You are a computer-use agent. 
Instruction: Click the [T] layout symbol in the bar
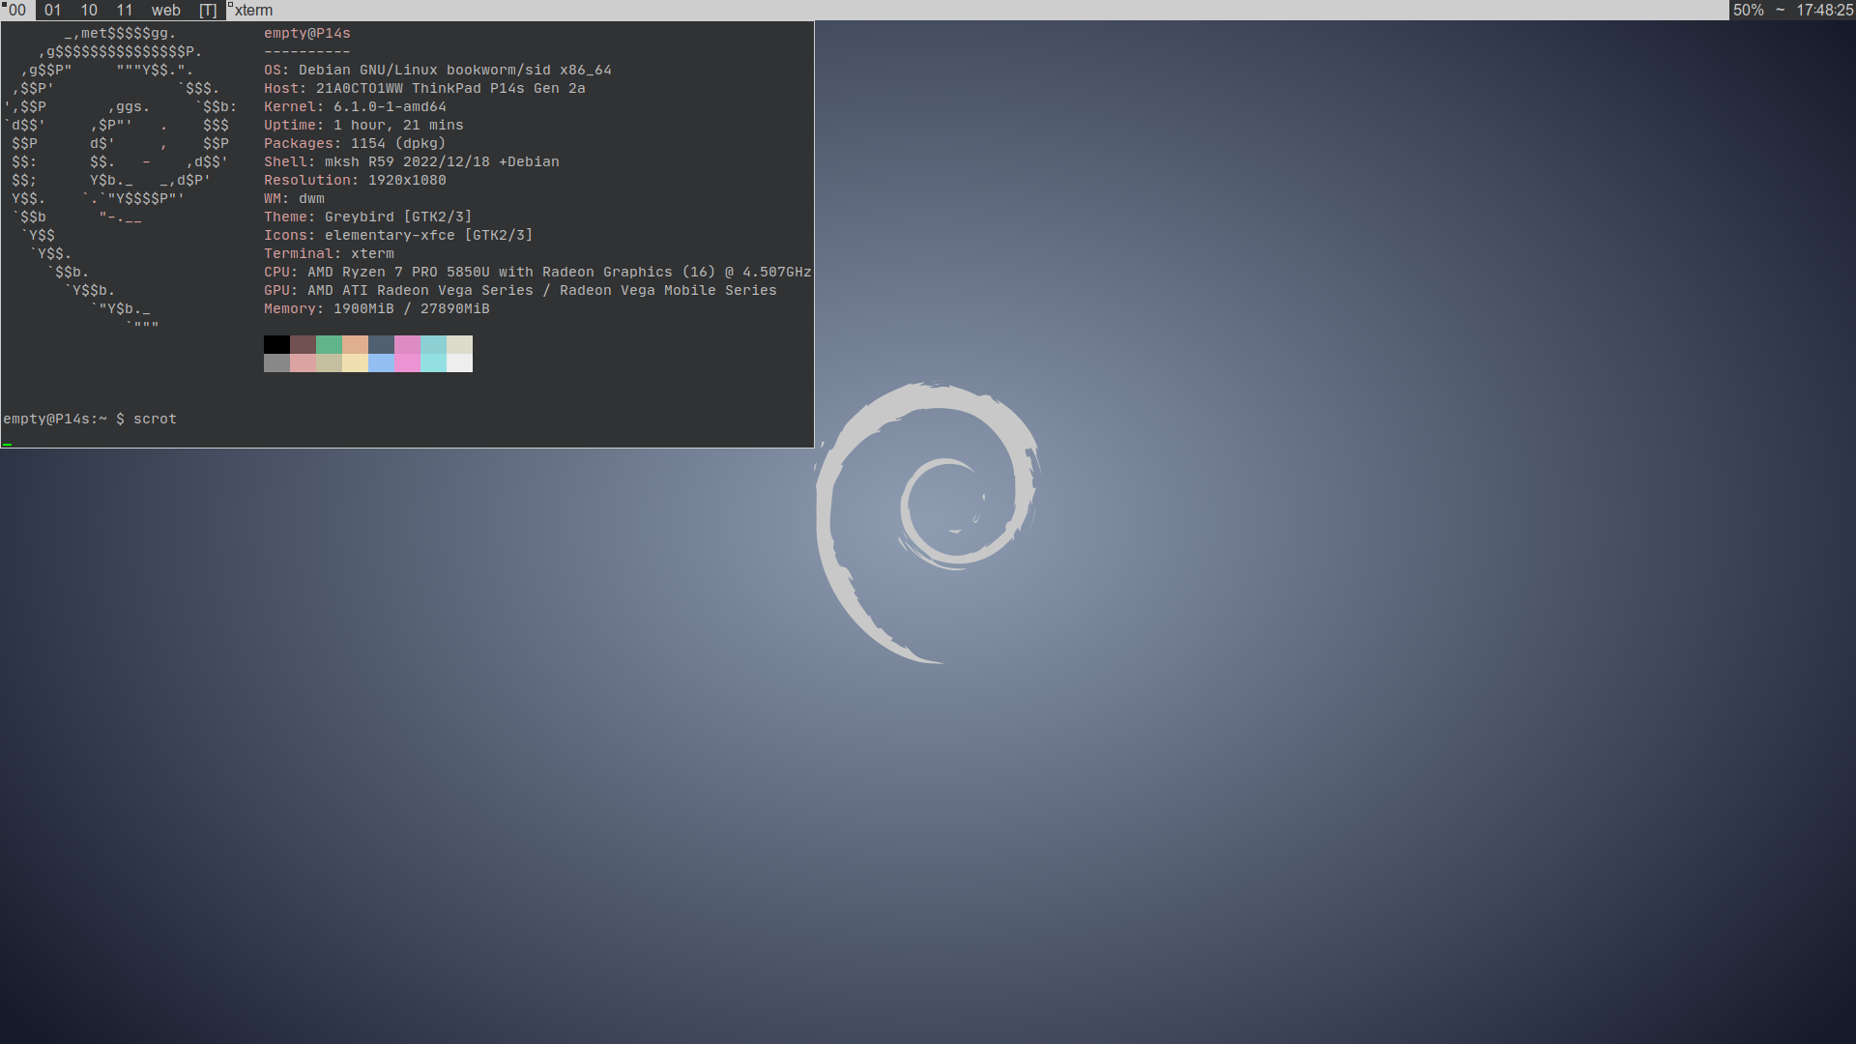coord(208,10)
